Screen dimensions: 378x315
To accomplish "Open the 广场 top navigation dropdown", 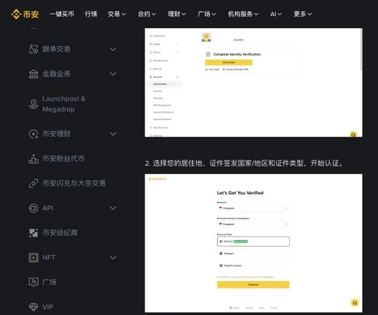I will click(207, 14).
